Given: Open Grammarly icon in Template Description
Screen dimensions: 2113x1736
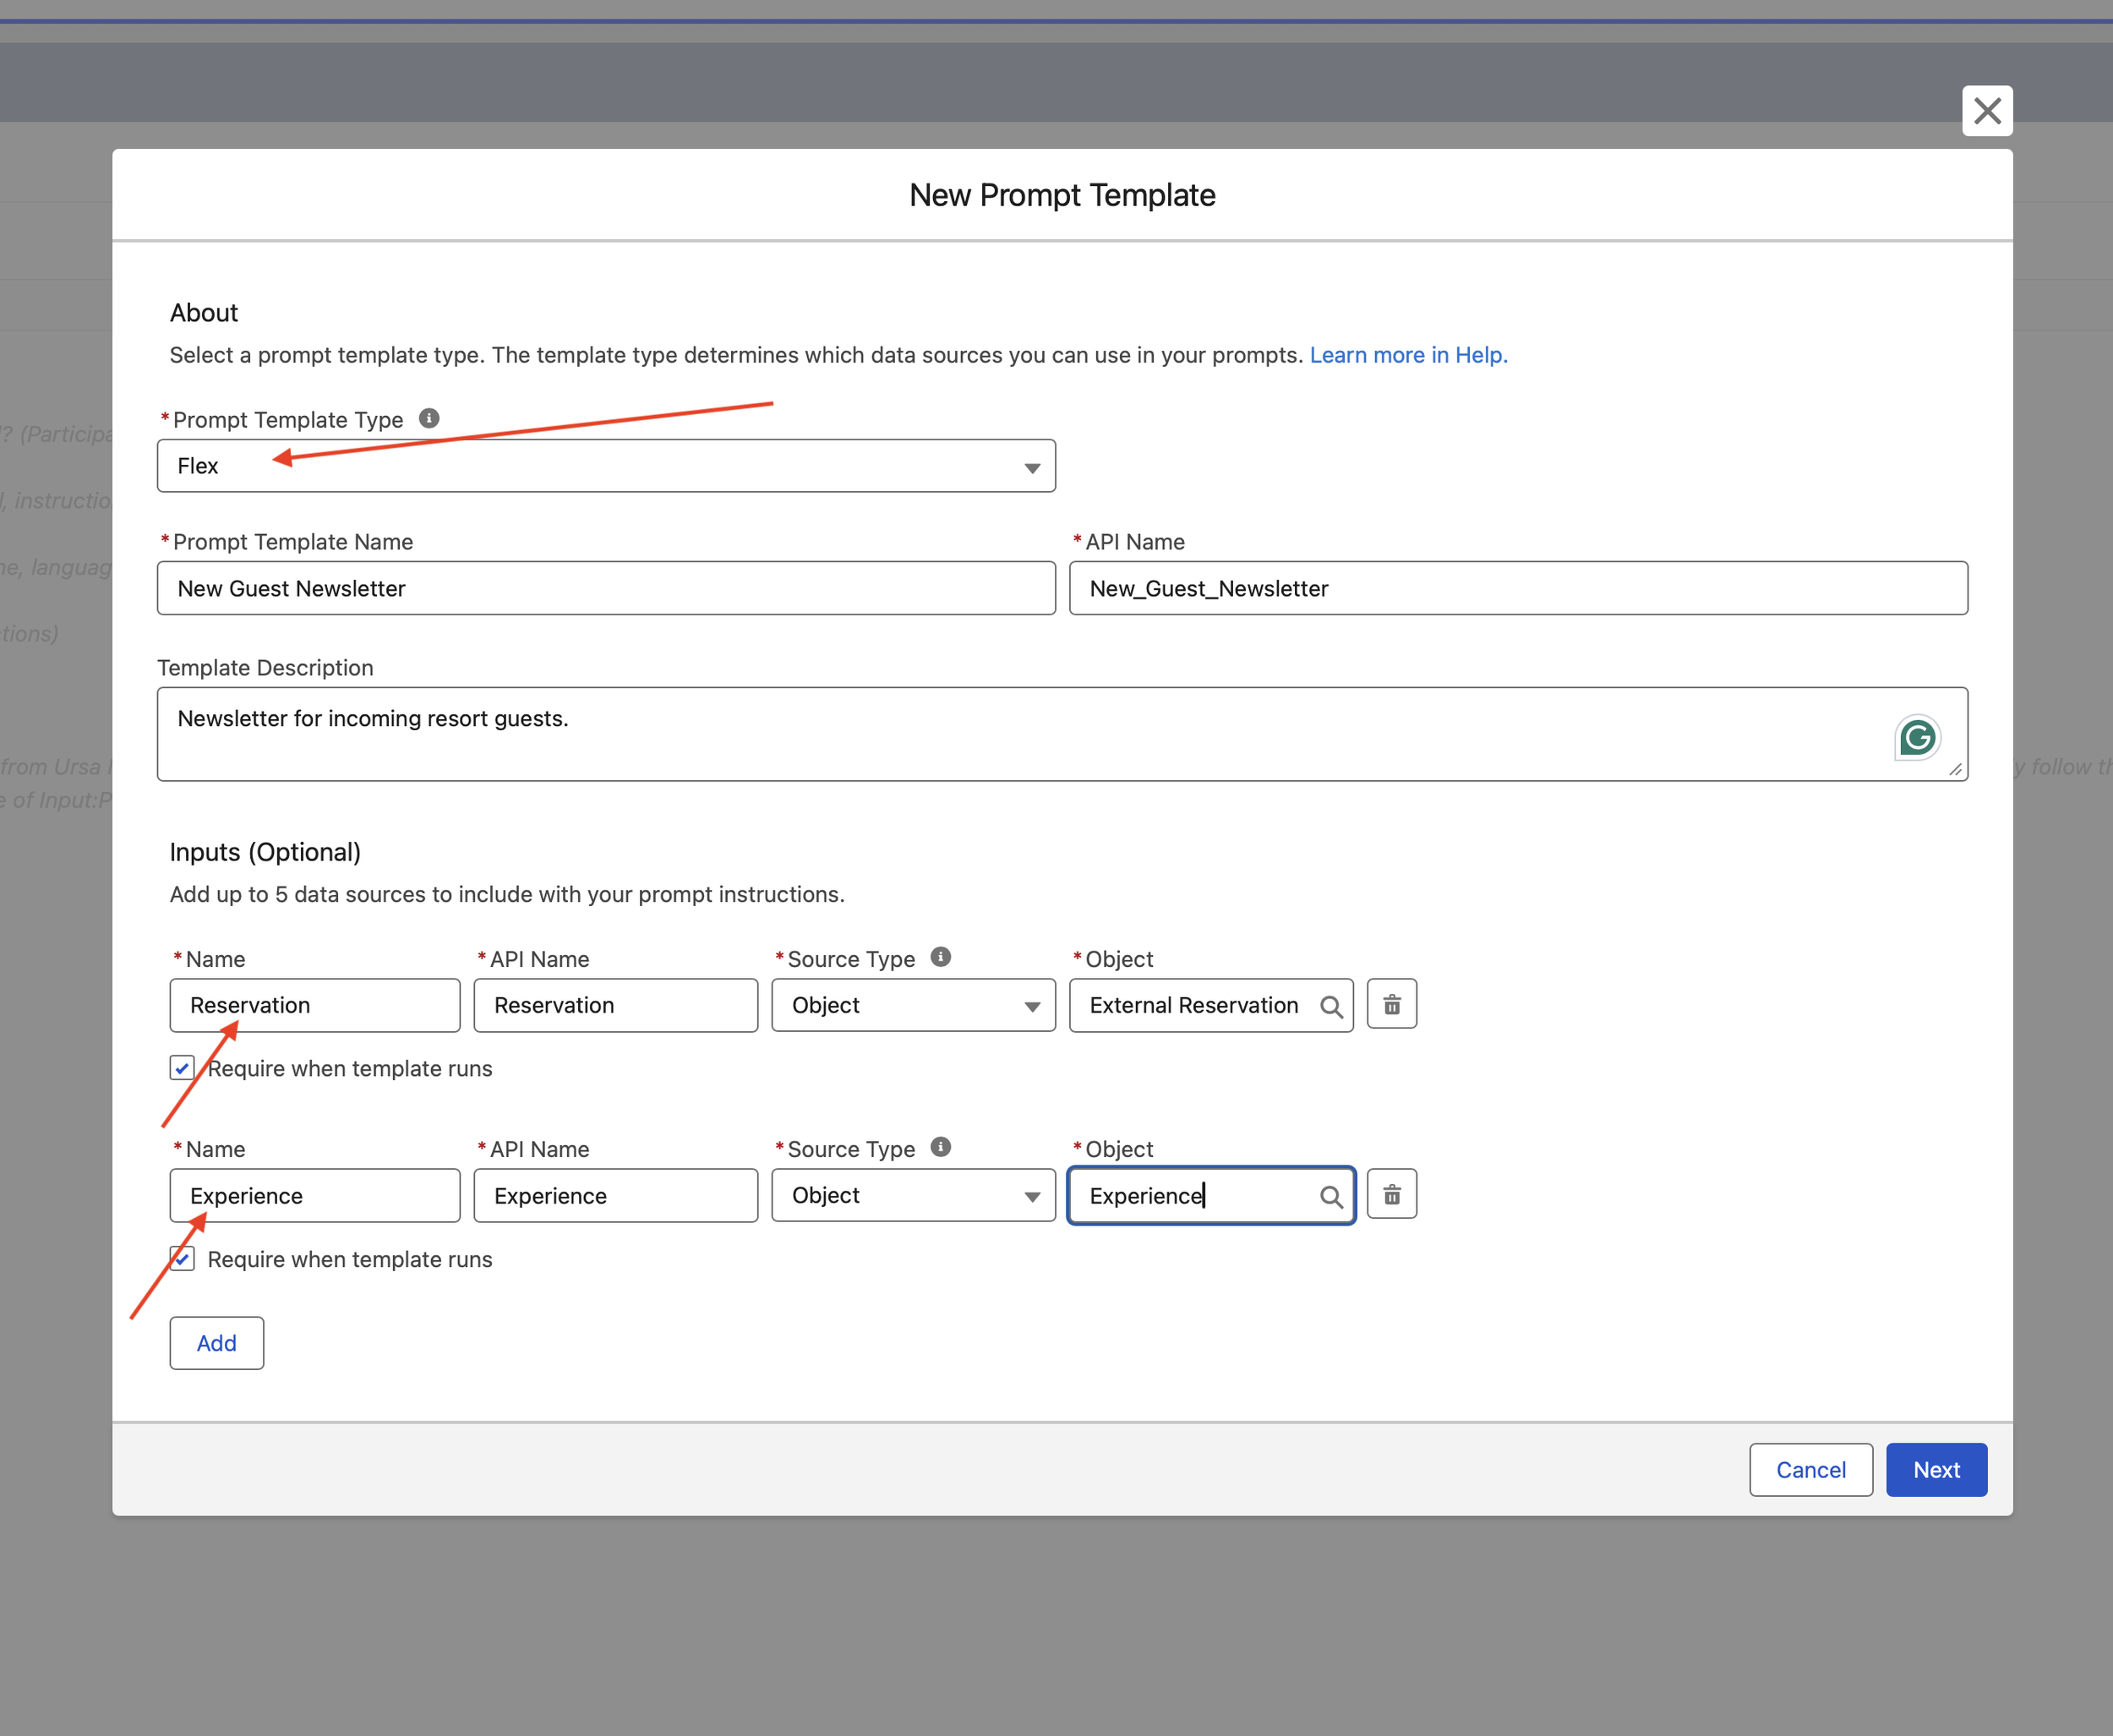Looking at the screenshot, I should coord(1916,738).
